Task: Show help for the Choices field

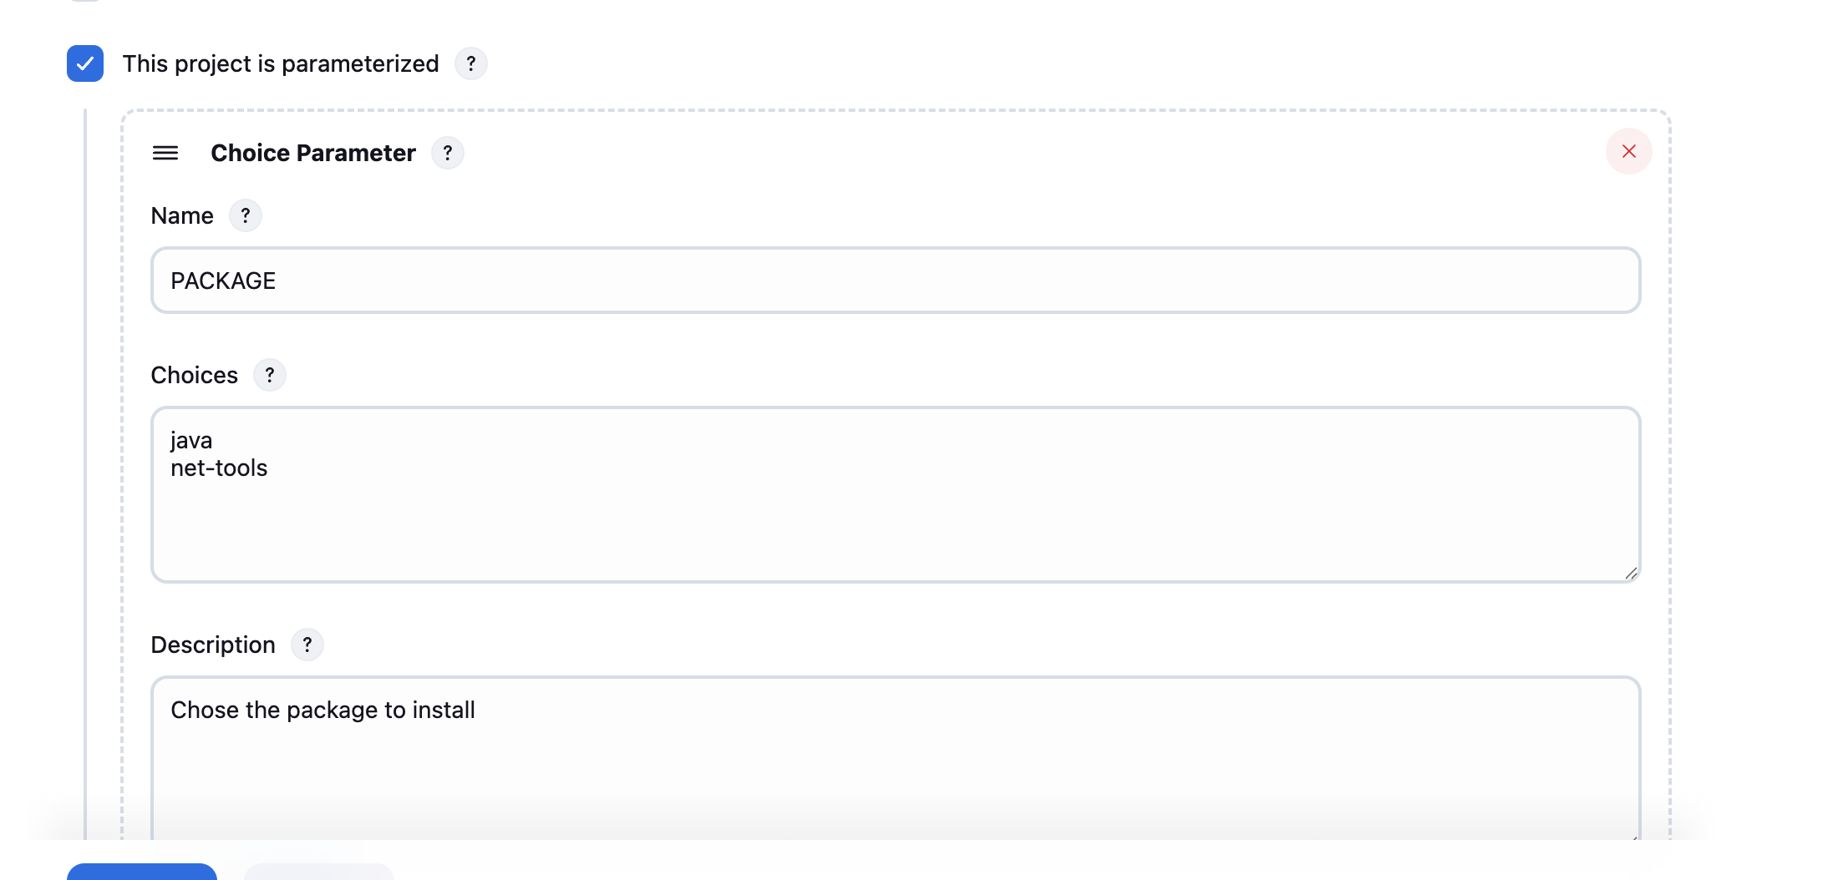Action: [270, 375]
